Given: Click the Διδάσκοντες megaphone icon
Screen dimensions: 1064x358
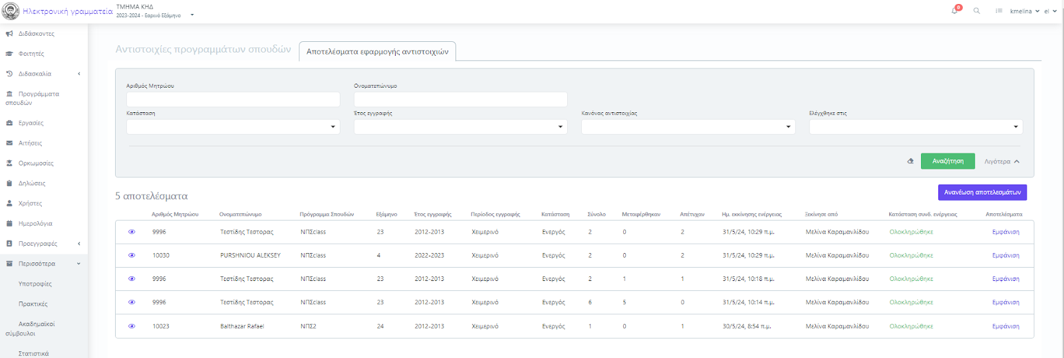Looking at the screenshot, I should [x=9, y=33].
